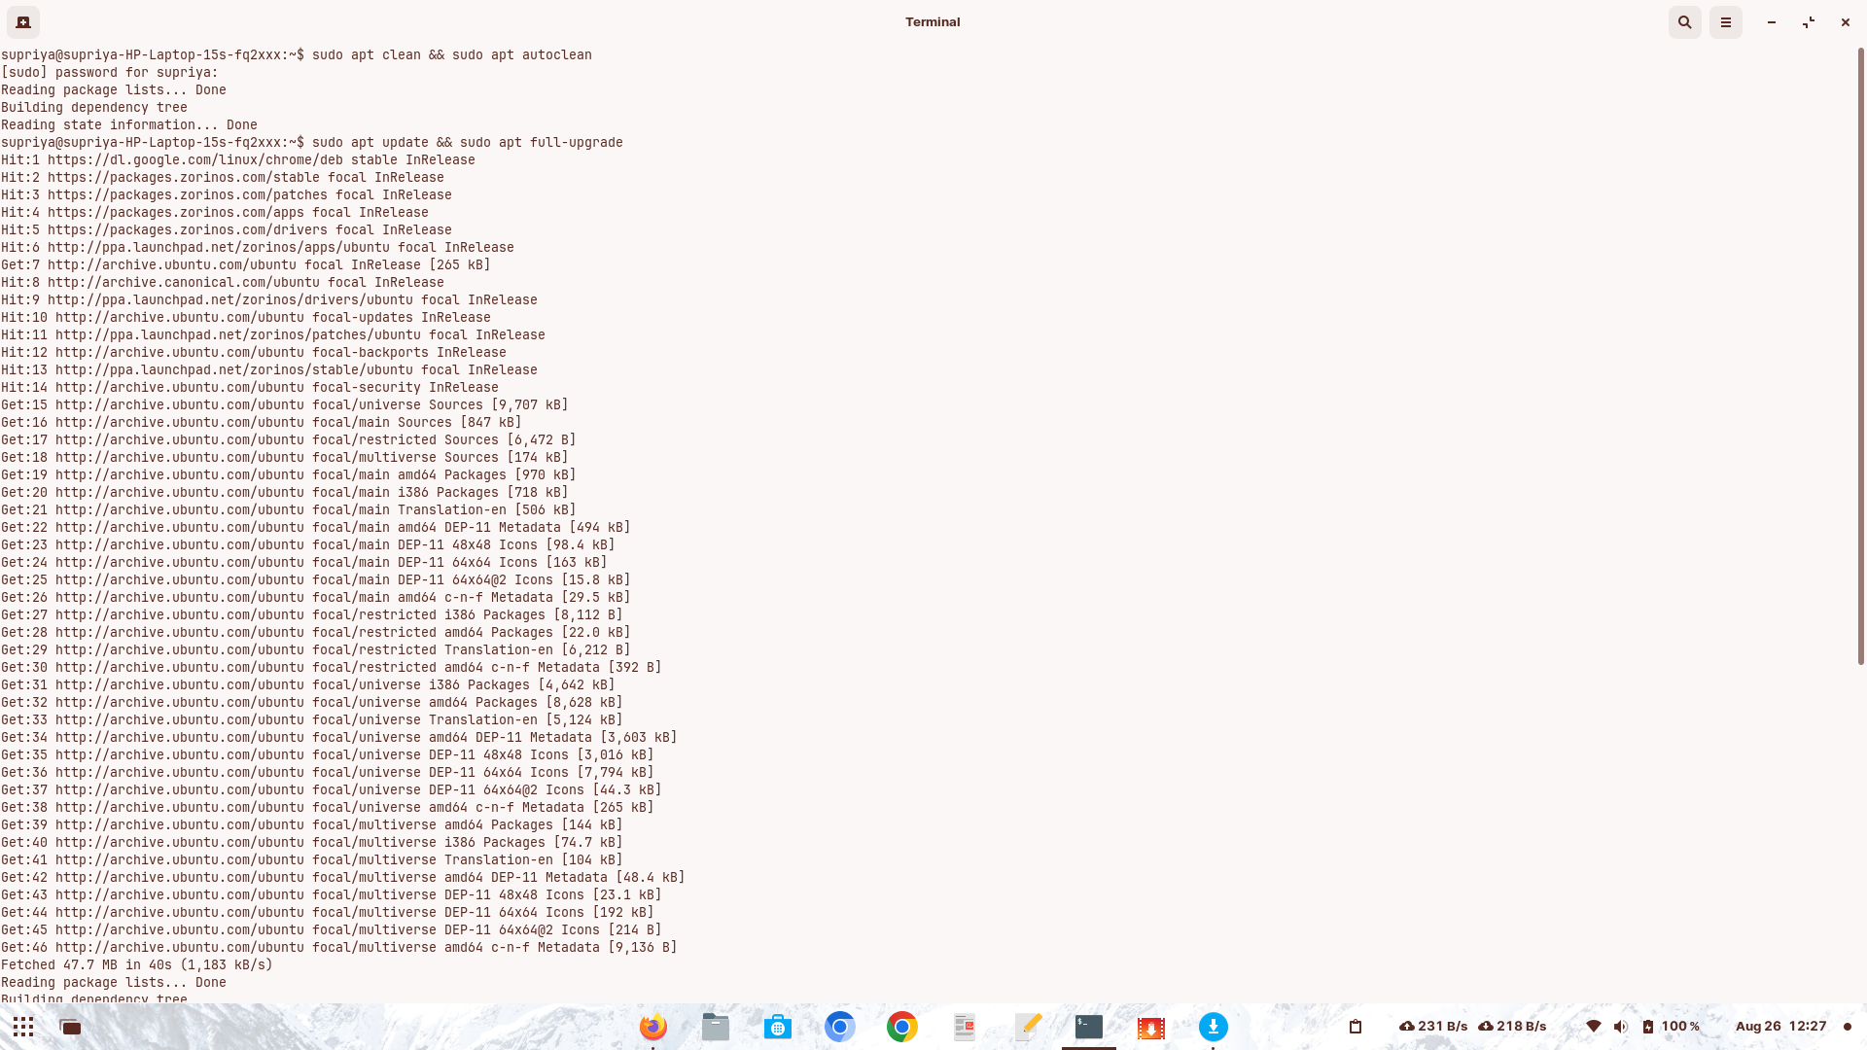
Task: Launch Google Chrome from taskbar
Action: click(902, 1027)
